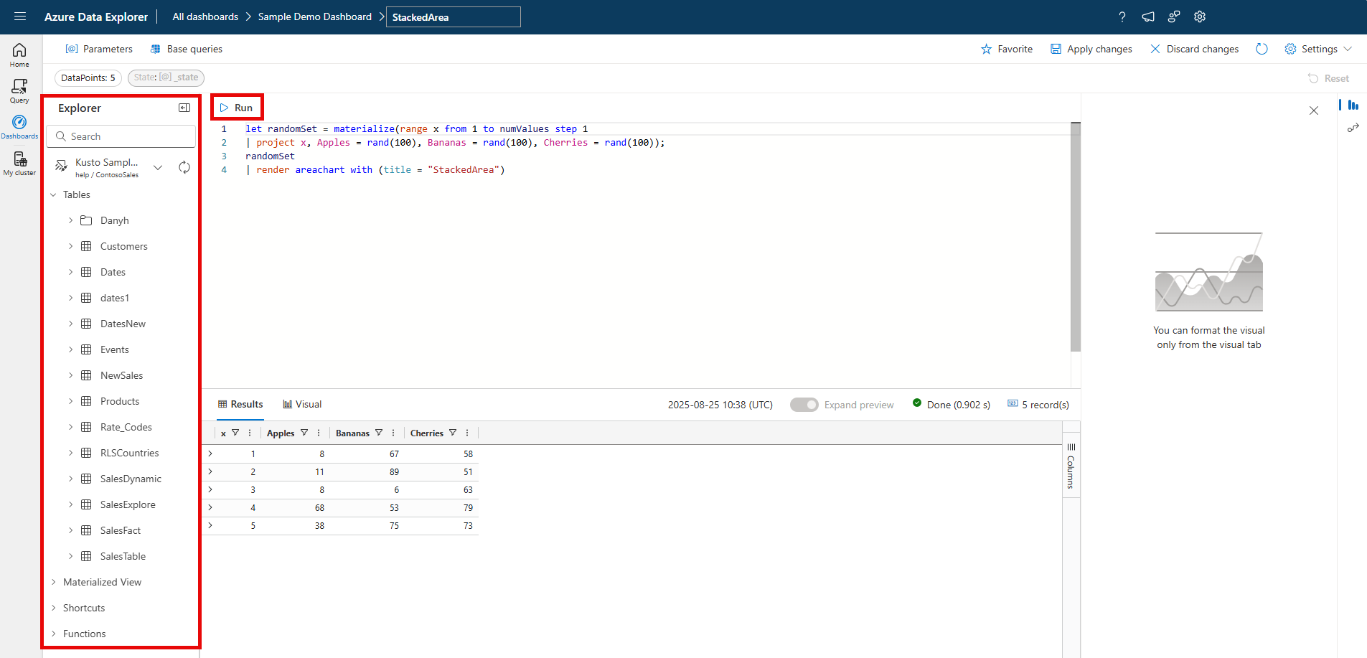Click the Explorer Search field
Viewport: 1367px width, 658px height.
tap(121, 136)
